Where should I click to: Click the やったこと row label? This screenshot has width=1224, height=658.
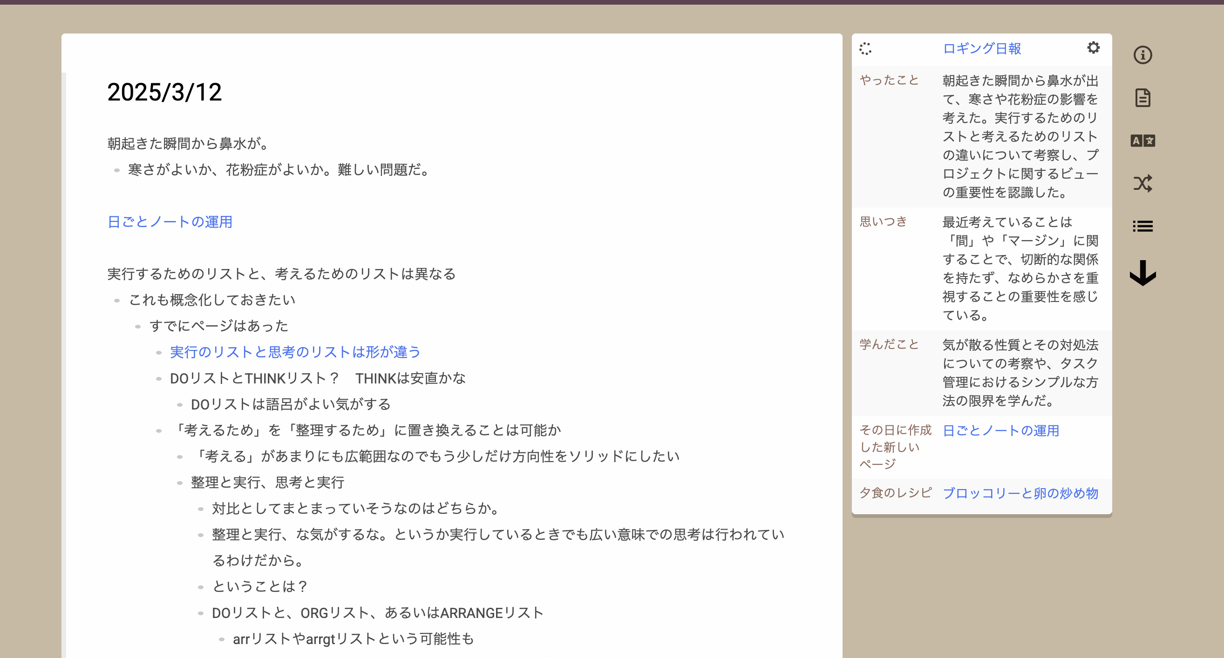[889, 80]
